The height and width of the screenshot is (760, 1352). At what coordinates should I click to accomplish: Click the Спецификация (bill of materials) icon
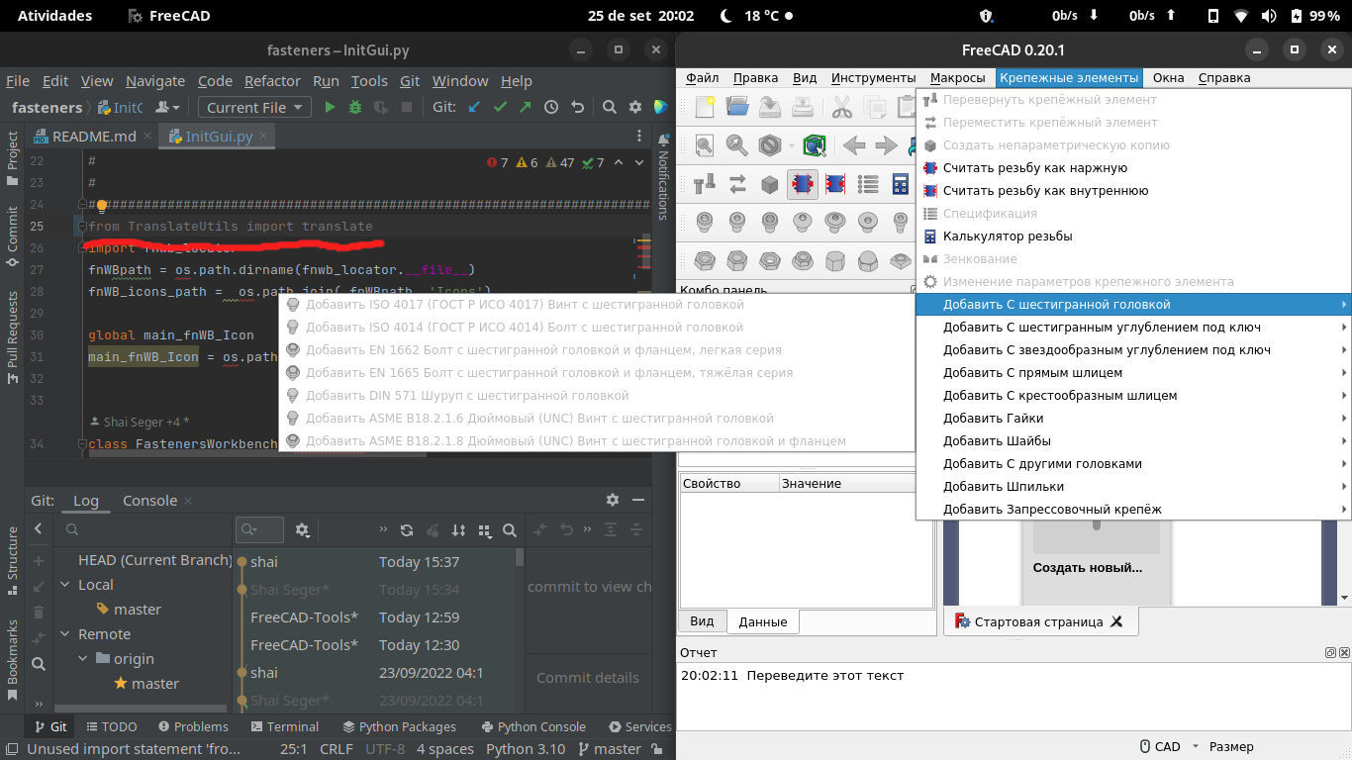(x=868, y=182)
